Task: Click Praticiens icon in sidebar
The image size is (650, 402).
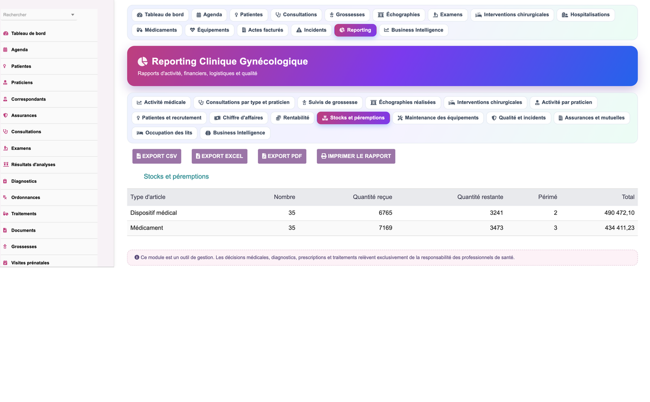Action: coord(5,83)
